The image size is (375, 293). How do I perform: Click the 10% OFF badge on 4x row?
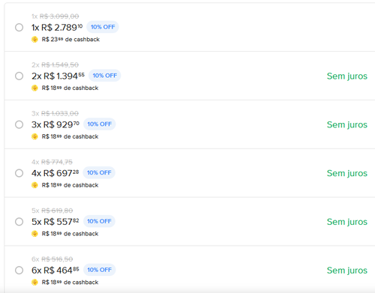[99, 172]
